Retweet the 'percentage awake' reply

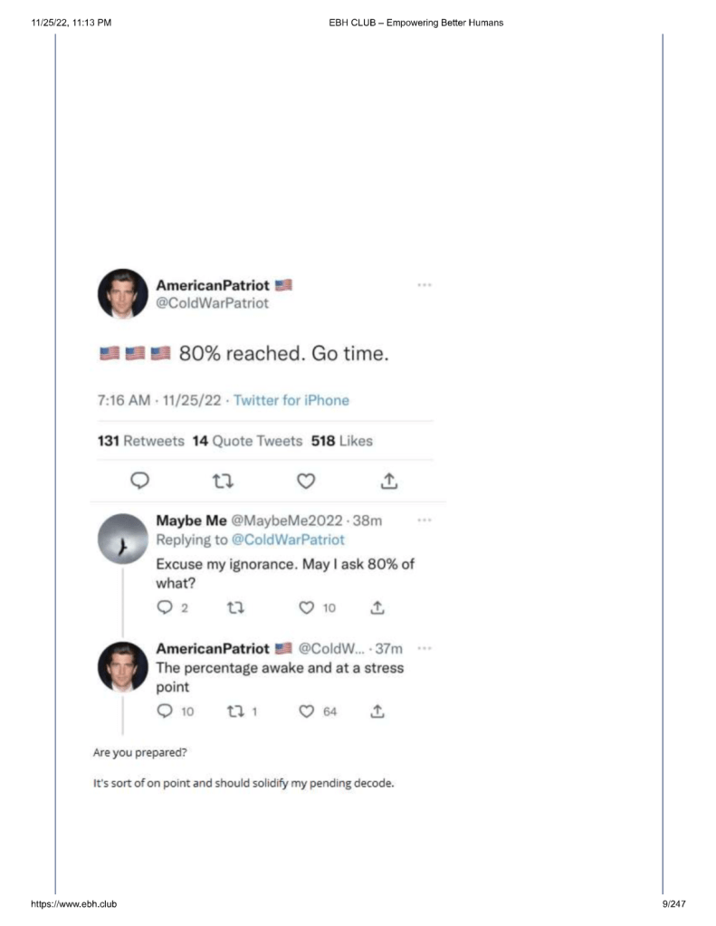click(233, 711)
